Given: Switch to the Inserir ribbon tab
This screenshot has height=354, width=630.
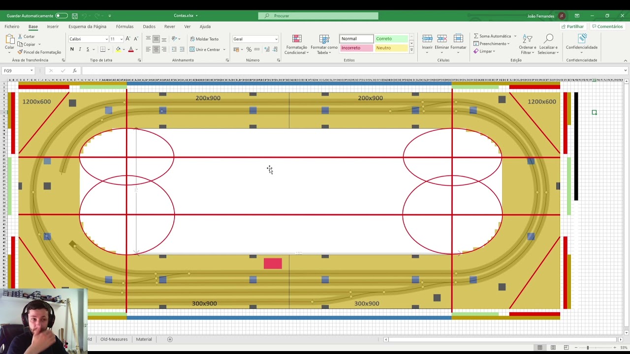Looking at the screenshot, I should [53, 27].
